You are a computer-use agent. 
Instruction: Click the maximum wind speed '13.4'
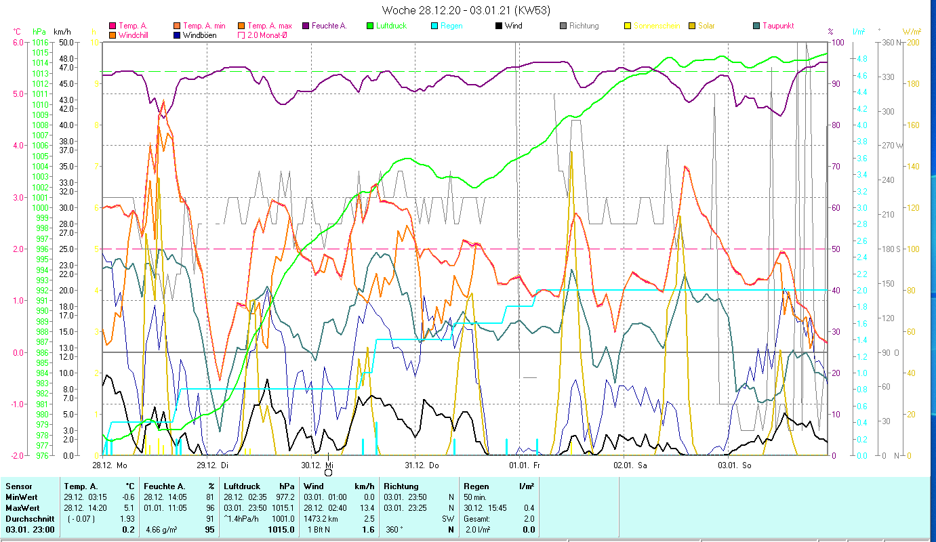[367, 508]
